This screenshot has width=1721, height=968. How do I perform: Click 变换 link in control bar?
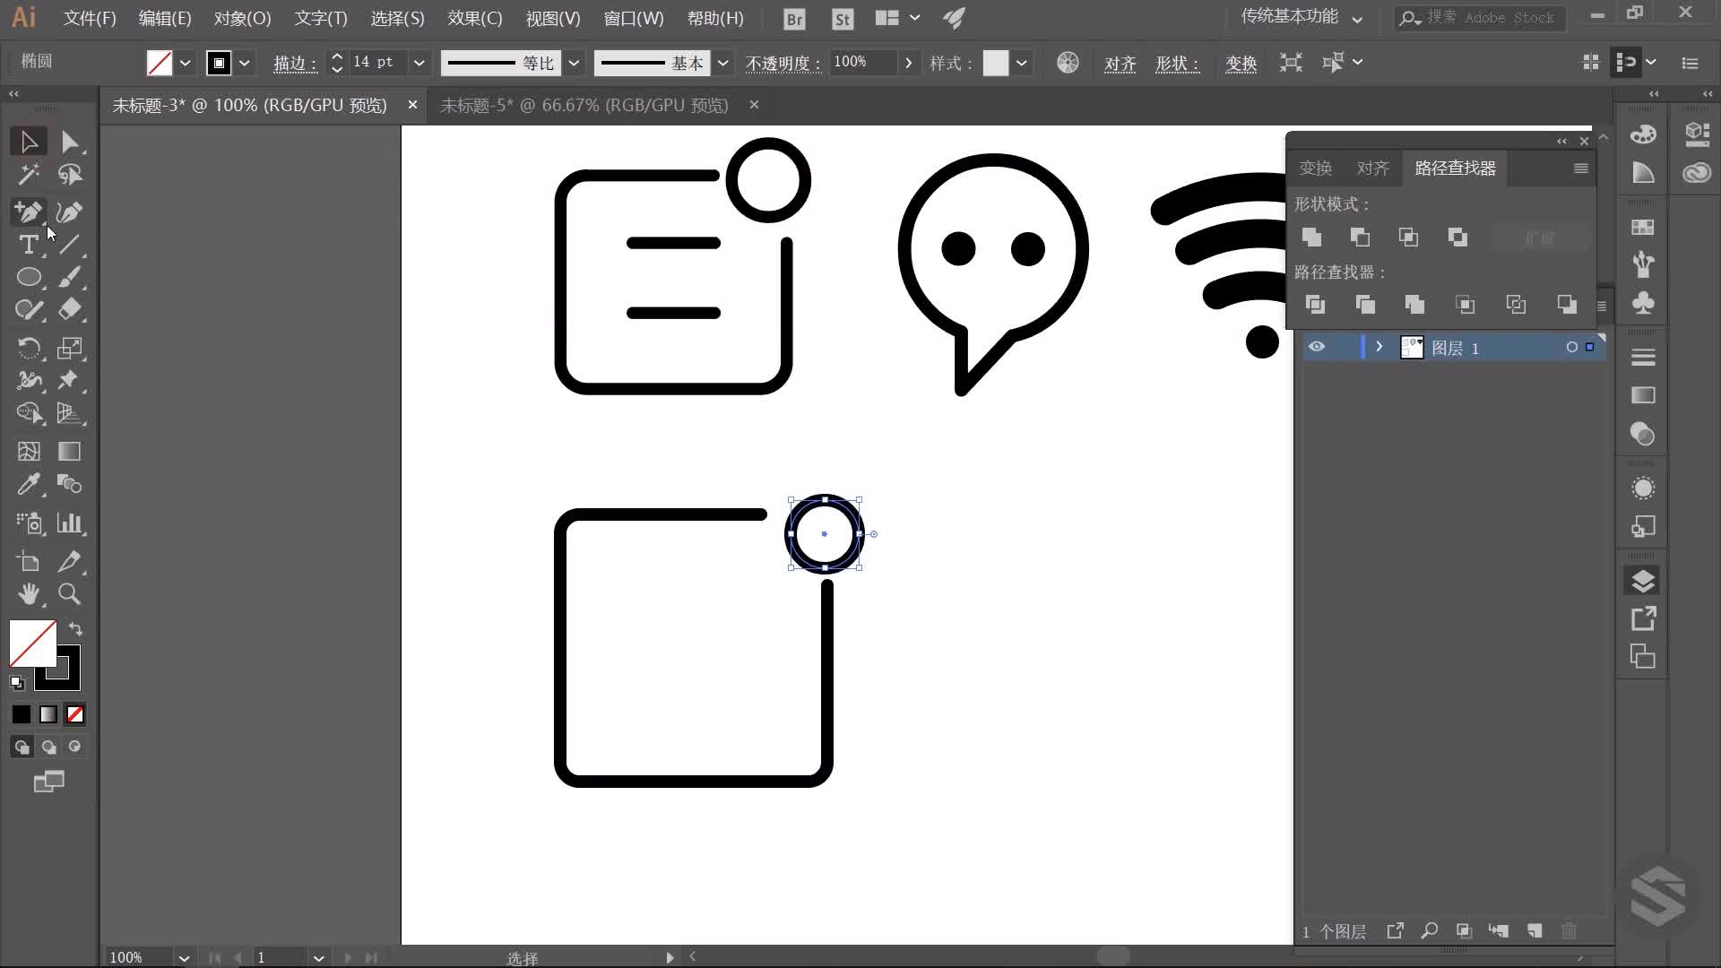pyautogui.click(x=1241, y=64)
